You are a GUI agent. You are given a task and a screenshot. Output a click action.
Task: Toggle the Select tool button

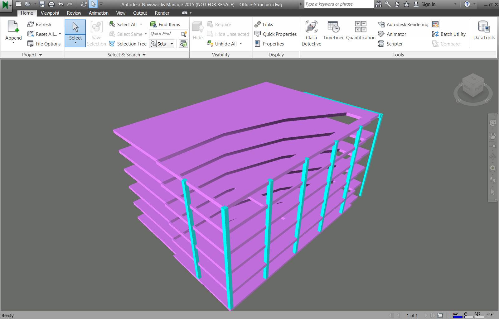75,33
